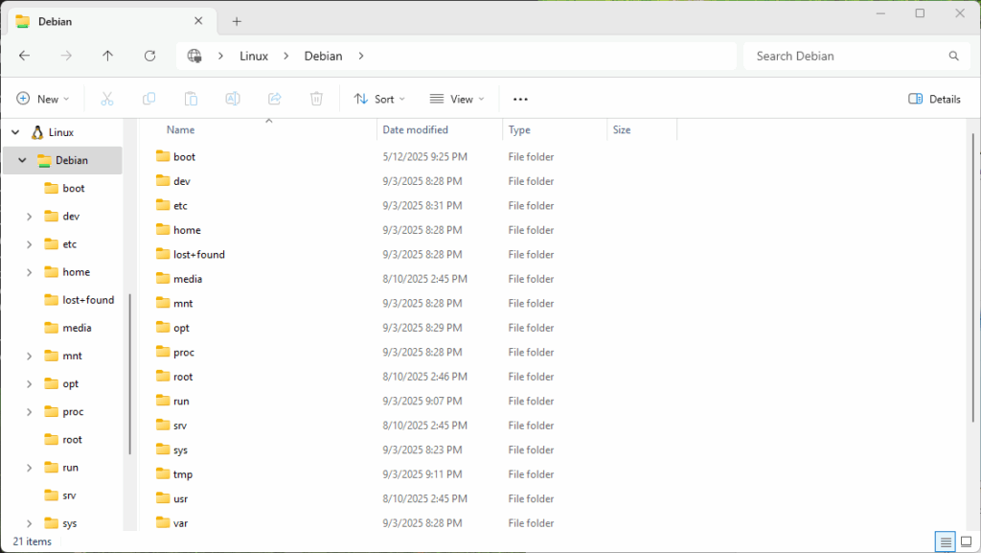Screen dimensions: 981x553
Task: Open the View dropdown
Action: (x=457, y=99)
